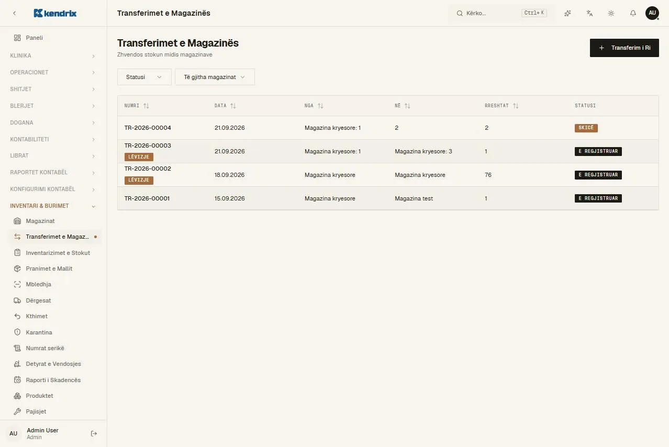
Task: Collapse Inventari & Burimet section
Action: 53,206
